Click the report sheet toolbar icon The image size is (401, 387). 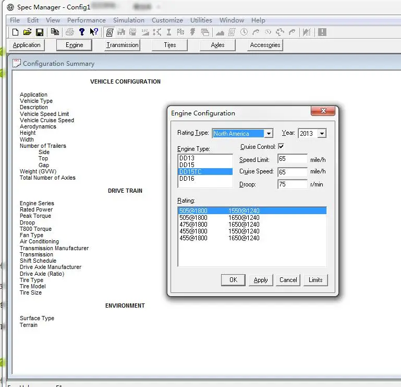(x=232, y=32)
